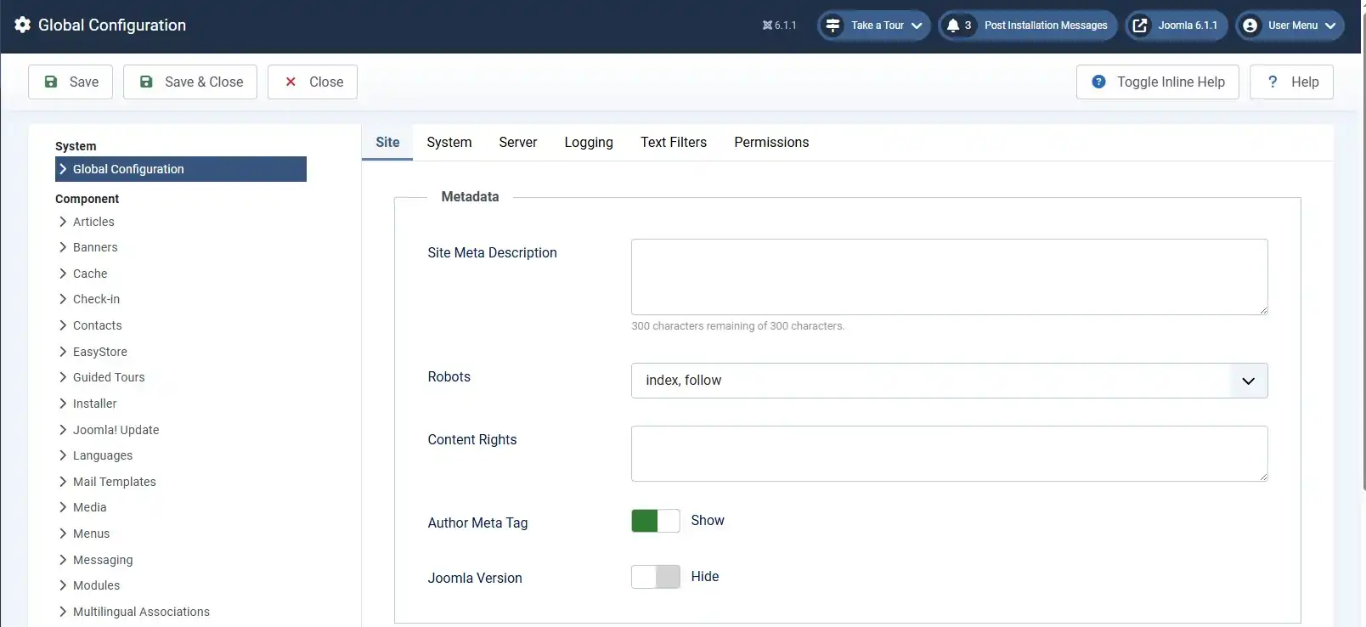The height and width of the screenshot is (627, 1366).
Task: Open Languages component settings
Action: coord(103,455)
